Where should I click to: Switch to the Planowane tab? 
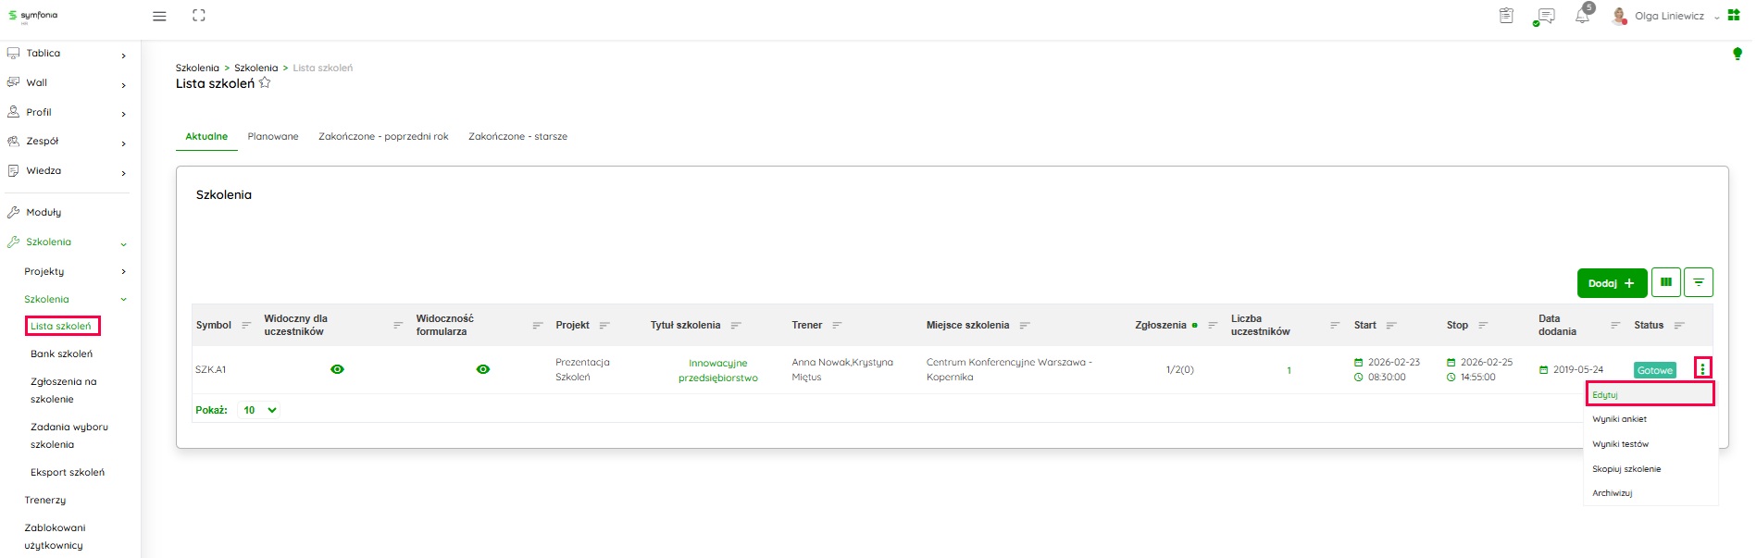273,136
